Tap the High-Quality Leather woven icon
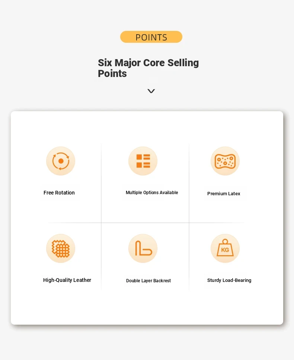 pyautogui.click(x=61, y=248)
